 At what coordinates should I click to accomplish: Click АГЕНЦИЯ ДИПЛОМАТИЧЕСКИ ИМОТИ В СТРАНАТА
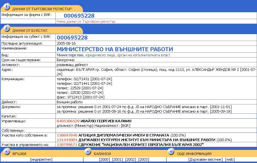point(124,135)
